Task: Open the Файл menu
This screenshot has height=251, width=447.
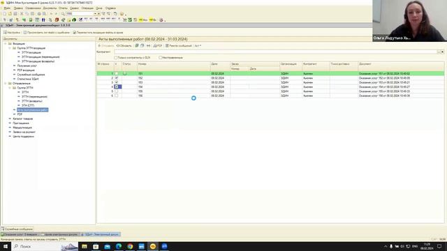Action: [7, 8]
